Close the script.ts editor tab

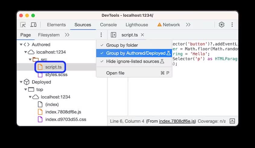[x=142, y=35]
